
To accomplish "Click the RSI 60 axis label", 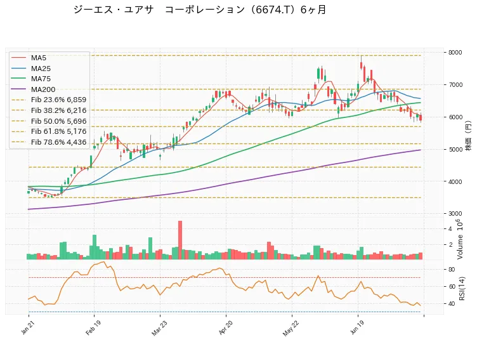I will point(452,287).
